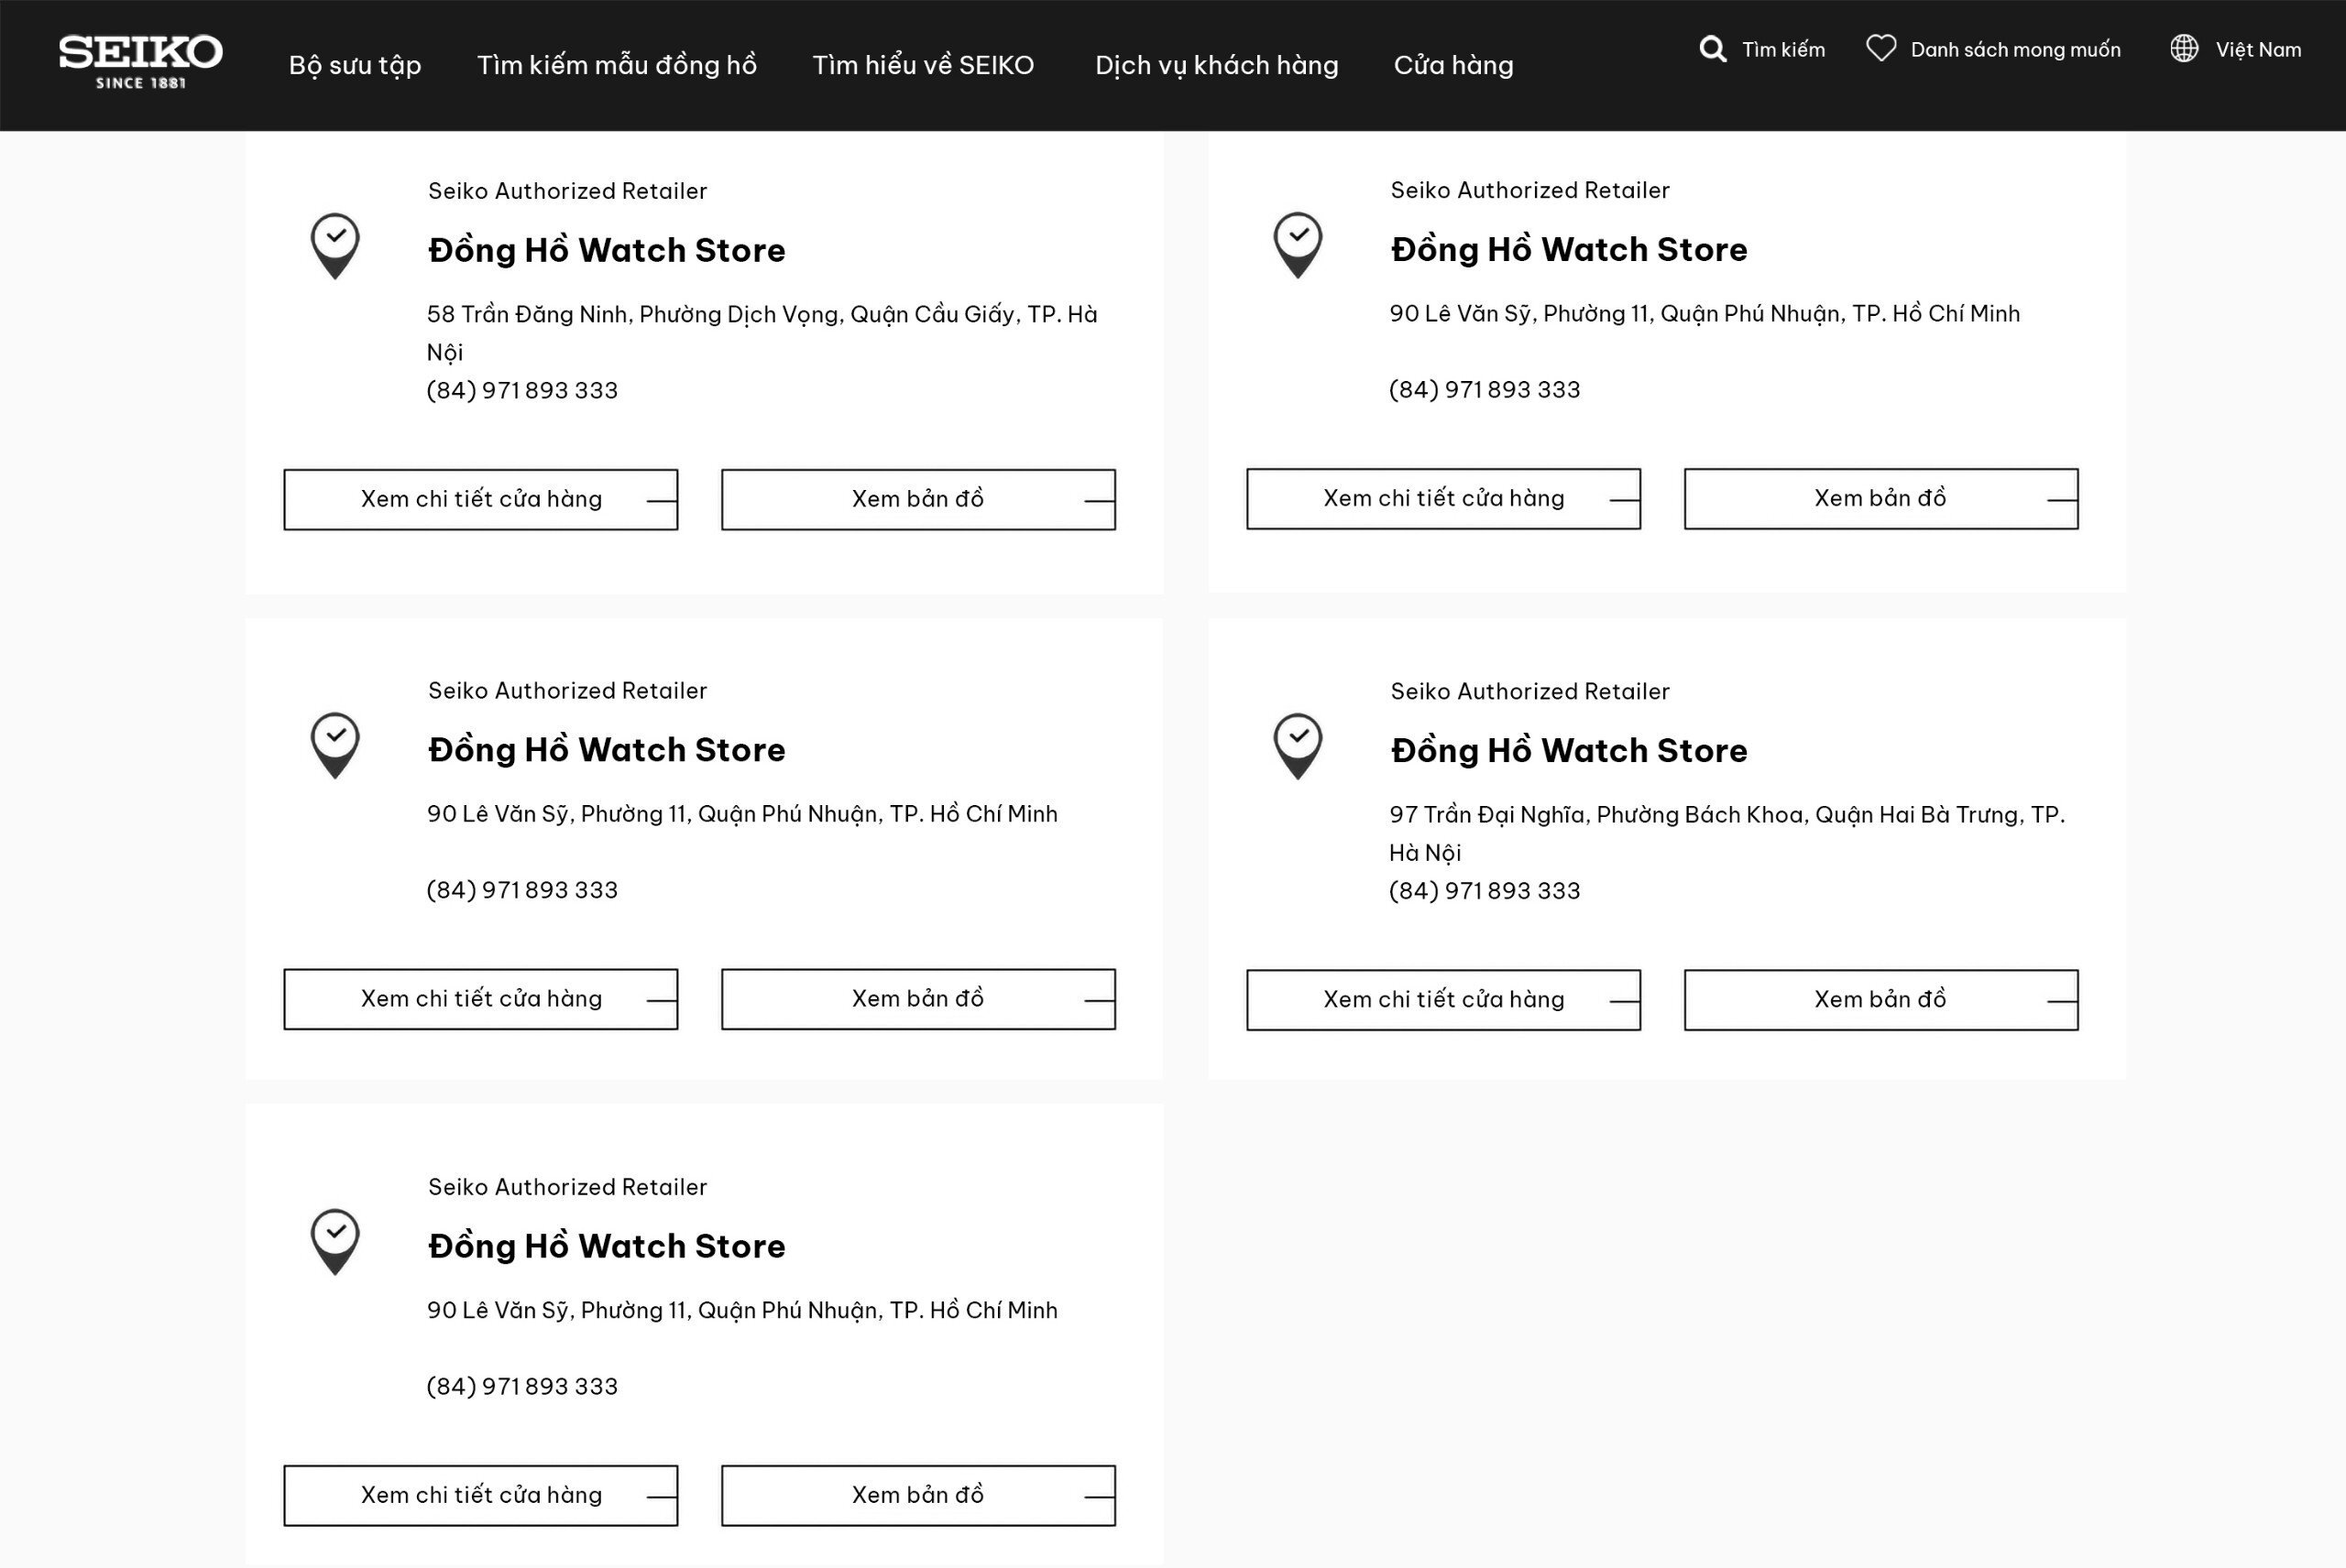Open the Bộ sưu tập menu
The height and width of the screenshot is (1568, 2346).
point(356,65)
